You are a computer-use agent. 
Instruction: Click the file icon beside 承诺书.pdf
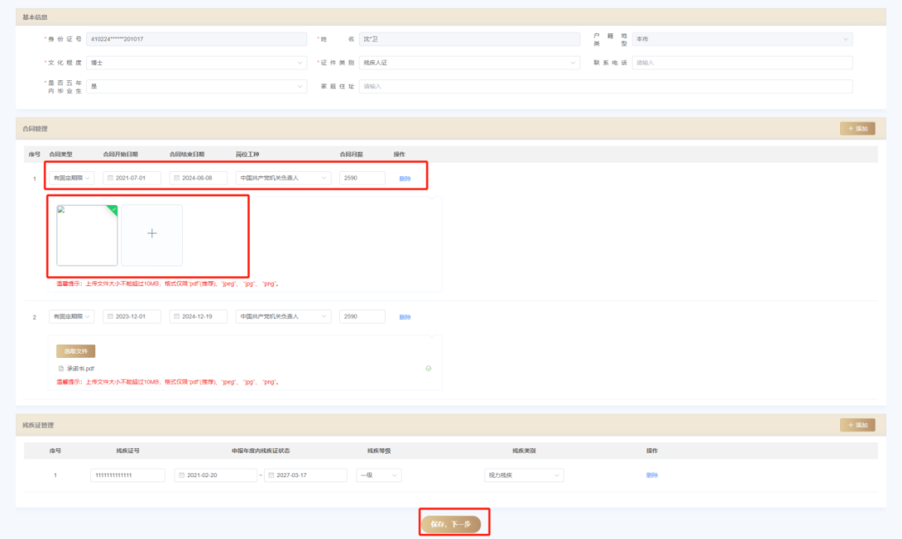point(61,369)
